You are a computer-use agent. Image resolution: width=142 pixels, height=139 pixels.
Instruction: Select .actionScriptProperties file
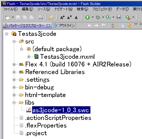pyautogui.click(x=58, y=118)
